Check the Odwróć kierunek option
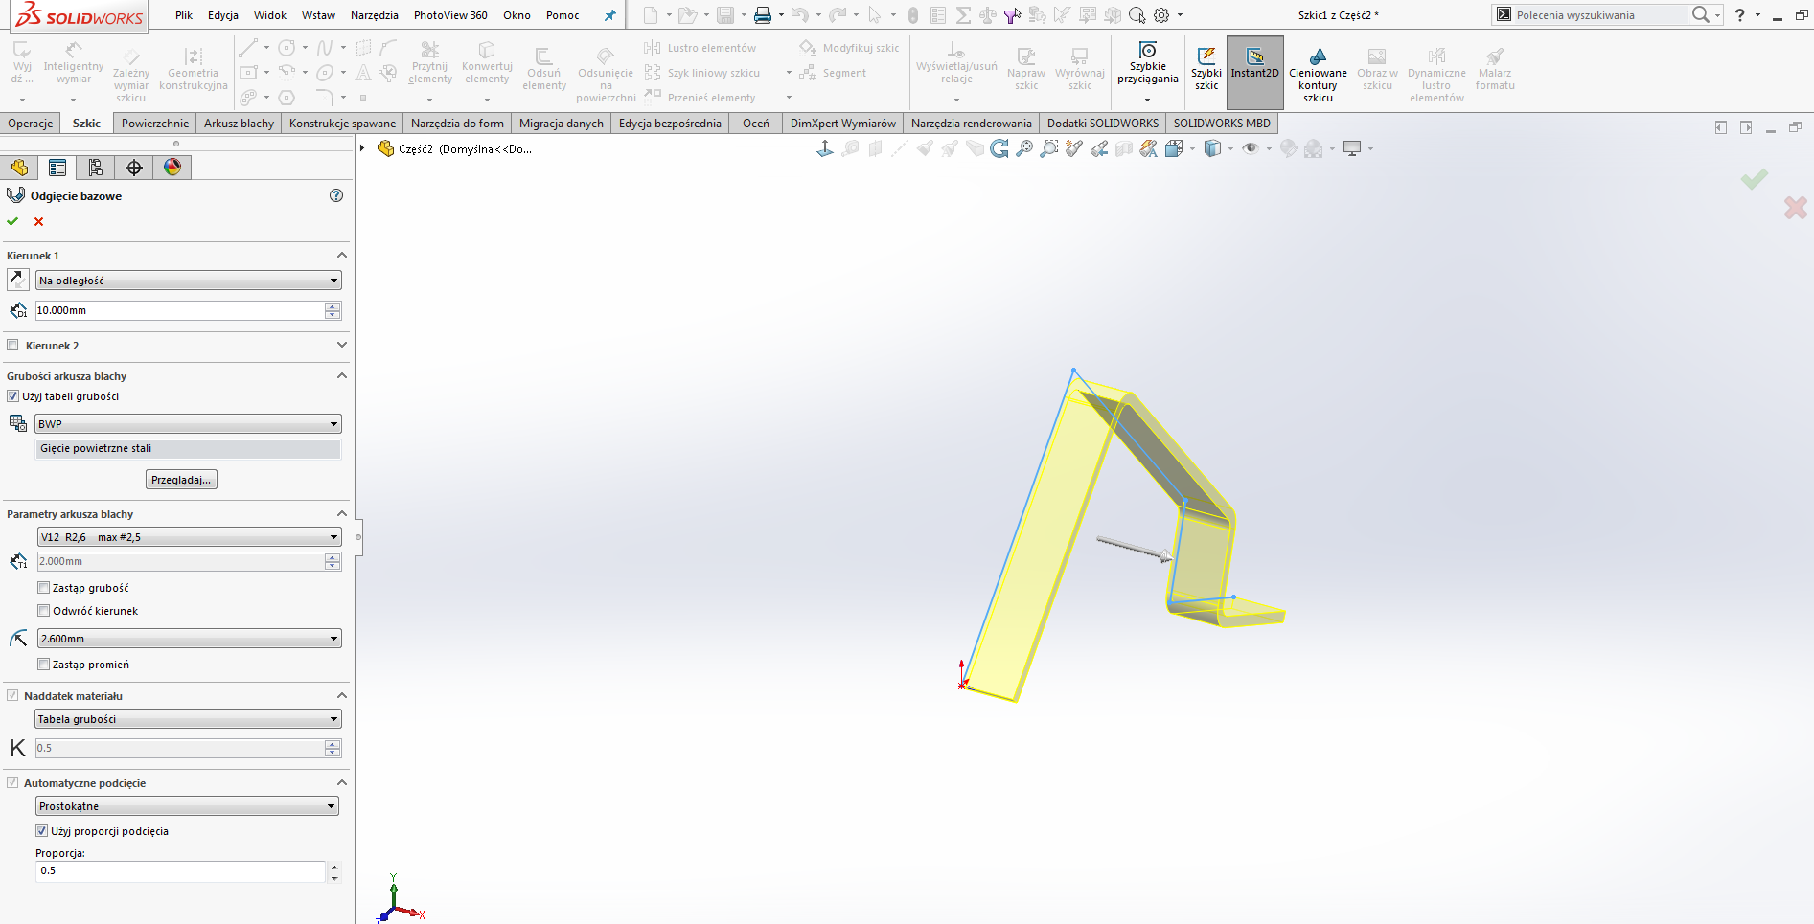 [43, 611]
